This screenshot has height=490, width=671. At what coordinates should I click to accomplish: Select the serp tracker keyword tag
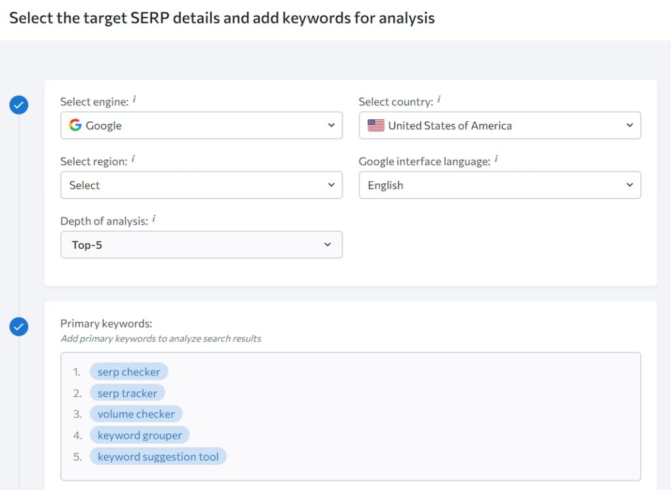126,392
